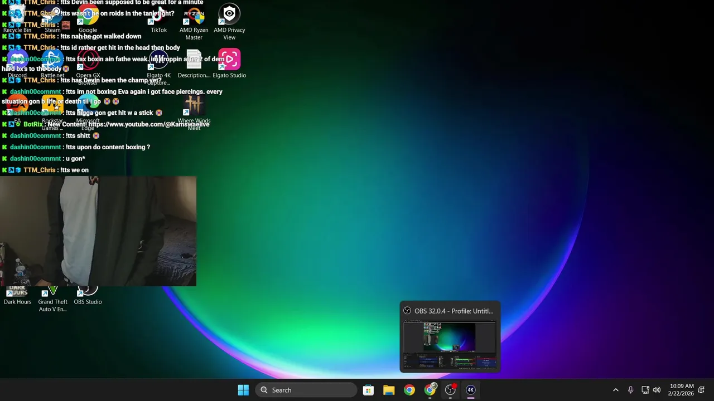Image resolution: width=714 pixels, height=401 pixels.
Task: Open AMD Privacy View shortcut
Action: point(229,22)
